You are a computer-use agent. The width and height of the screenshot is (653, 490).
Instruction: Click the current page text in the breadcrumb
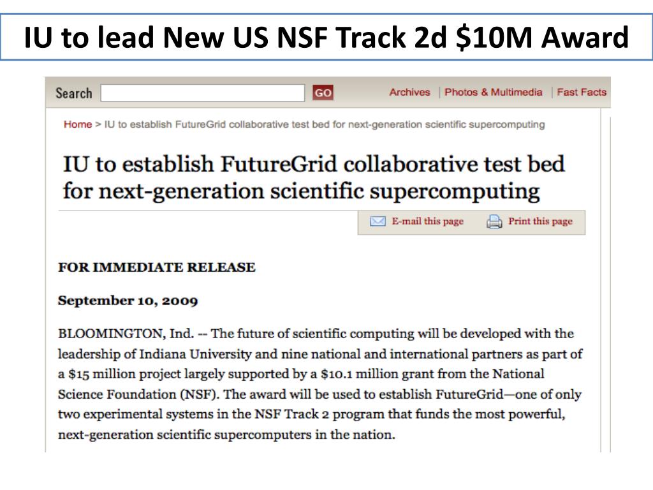click(x=325, y=124)
